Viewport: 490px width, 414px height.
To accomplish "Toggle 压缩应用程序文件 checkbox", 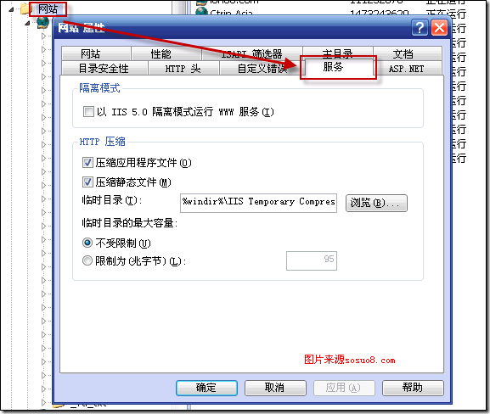I will point(87,162).
